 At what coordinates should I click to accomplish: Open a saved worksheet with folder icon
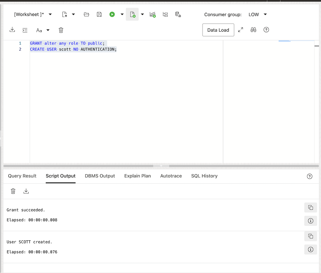(87, 14)
